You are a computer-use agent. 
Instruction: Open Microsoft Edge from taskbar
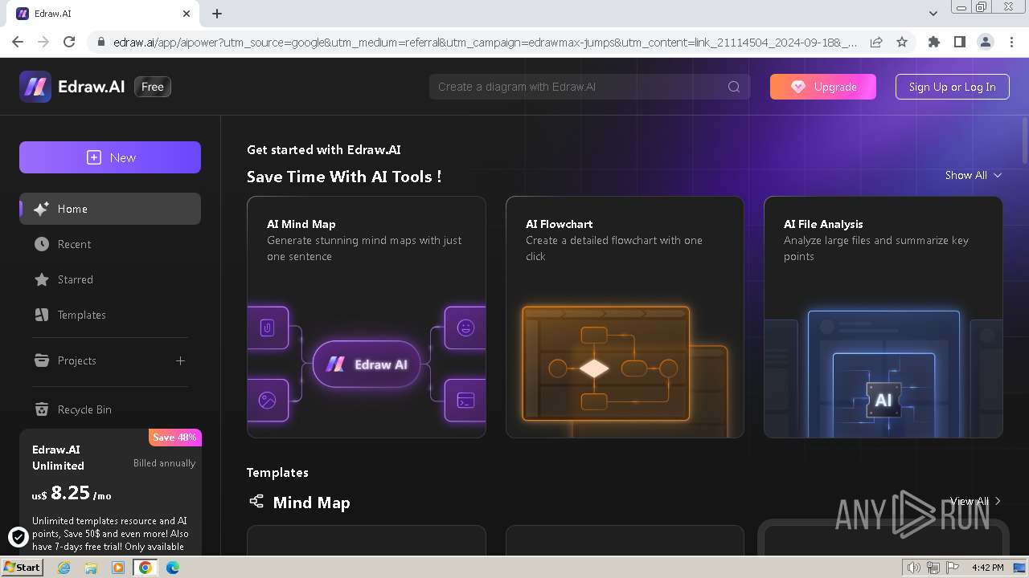[173, 568]
